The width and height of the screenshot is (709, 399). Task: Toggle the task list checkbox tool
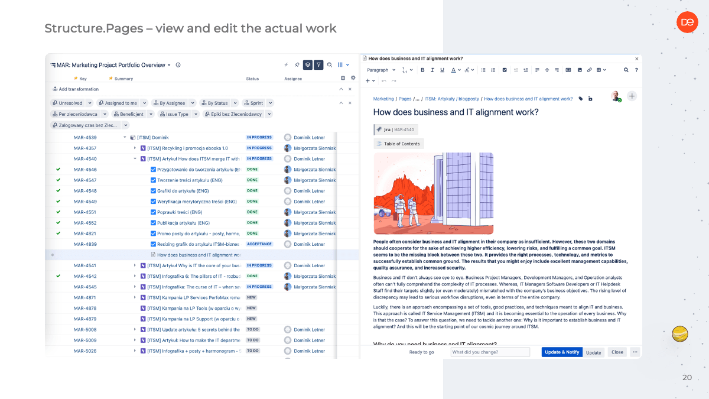point(505,70)
